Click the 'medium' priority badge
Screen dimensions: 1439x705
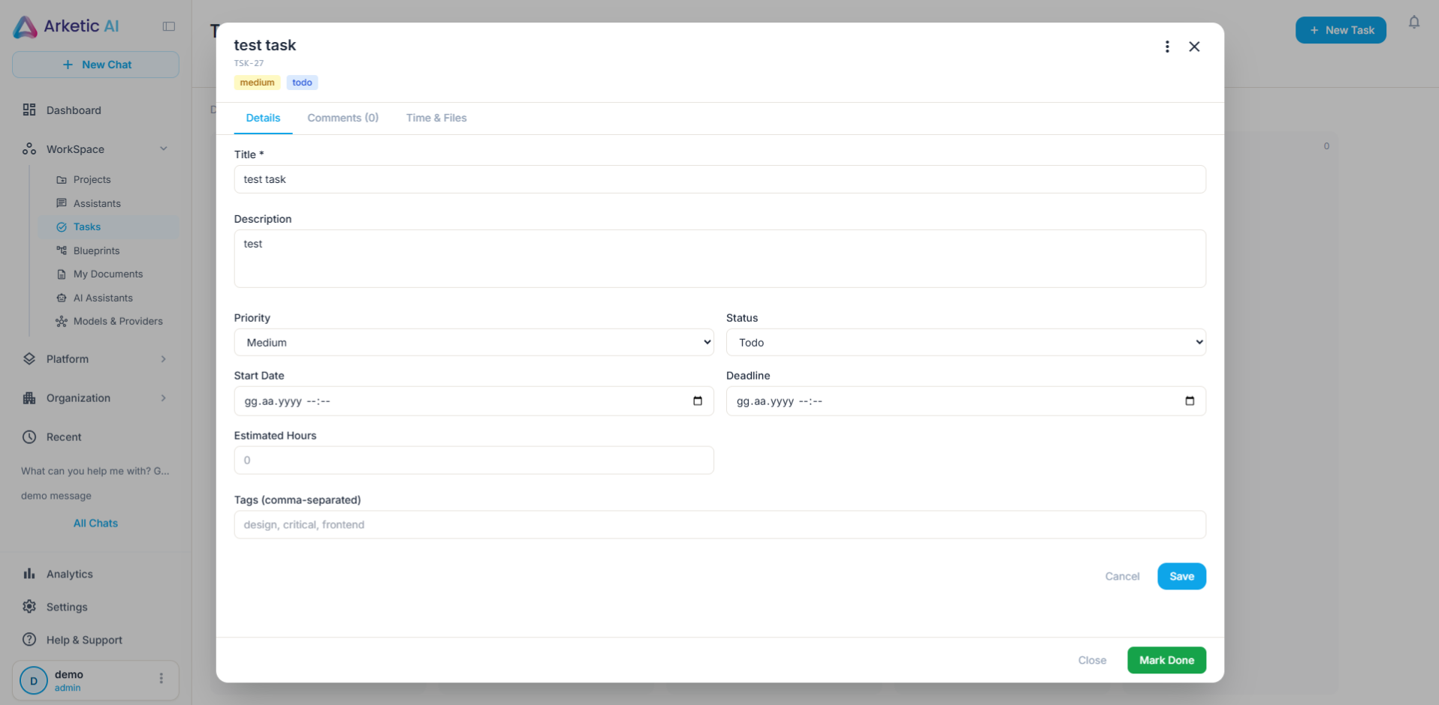(x=257, y=82)
